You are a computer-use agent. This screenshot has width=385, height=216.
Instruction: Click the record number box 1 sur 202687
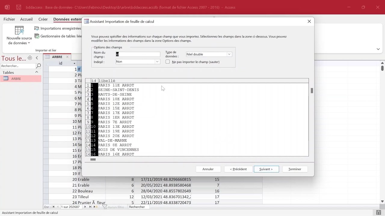(x=71, y=207)
